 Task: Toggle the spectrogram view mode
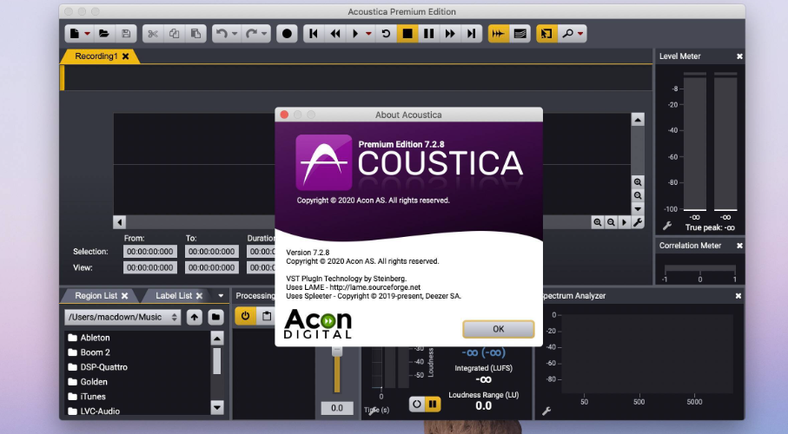tap(520, 34)
